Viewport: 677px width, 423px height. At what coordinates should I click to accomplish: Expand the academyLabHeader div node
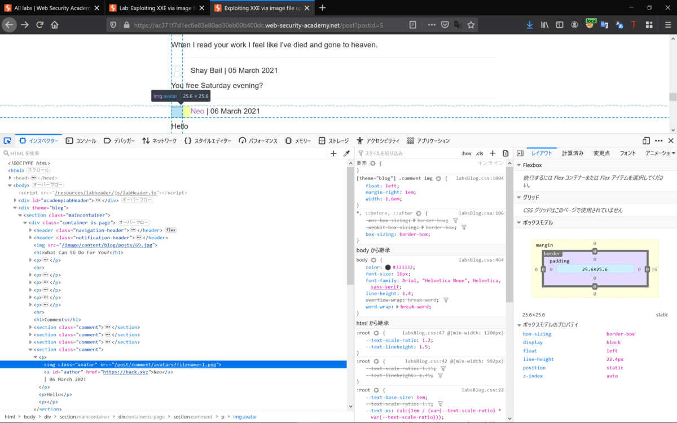[x=16, y=200]
